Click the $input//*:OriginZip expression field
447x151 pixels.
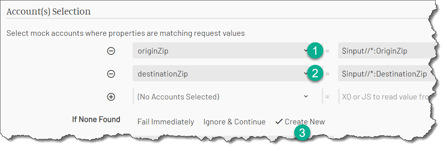(x=385, y=50)
